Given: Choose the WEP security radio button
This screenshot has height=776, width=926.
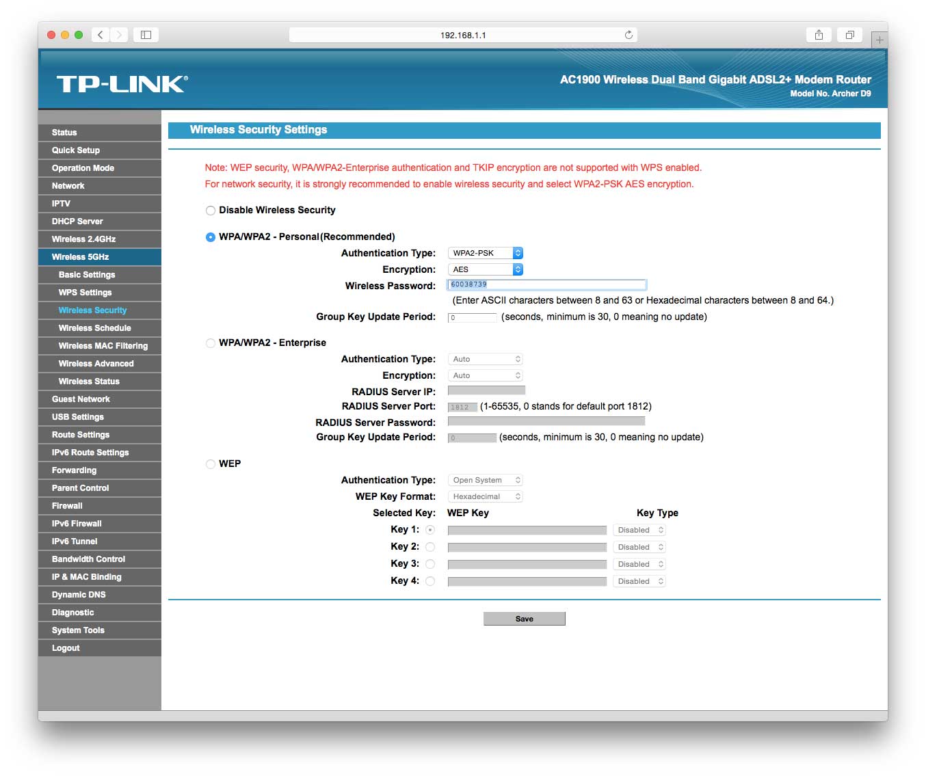Looking at the screenshot, I should [211, 464].
